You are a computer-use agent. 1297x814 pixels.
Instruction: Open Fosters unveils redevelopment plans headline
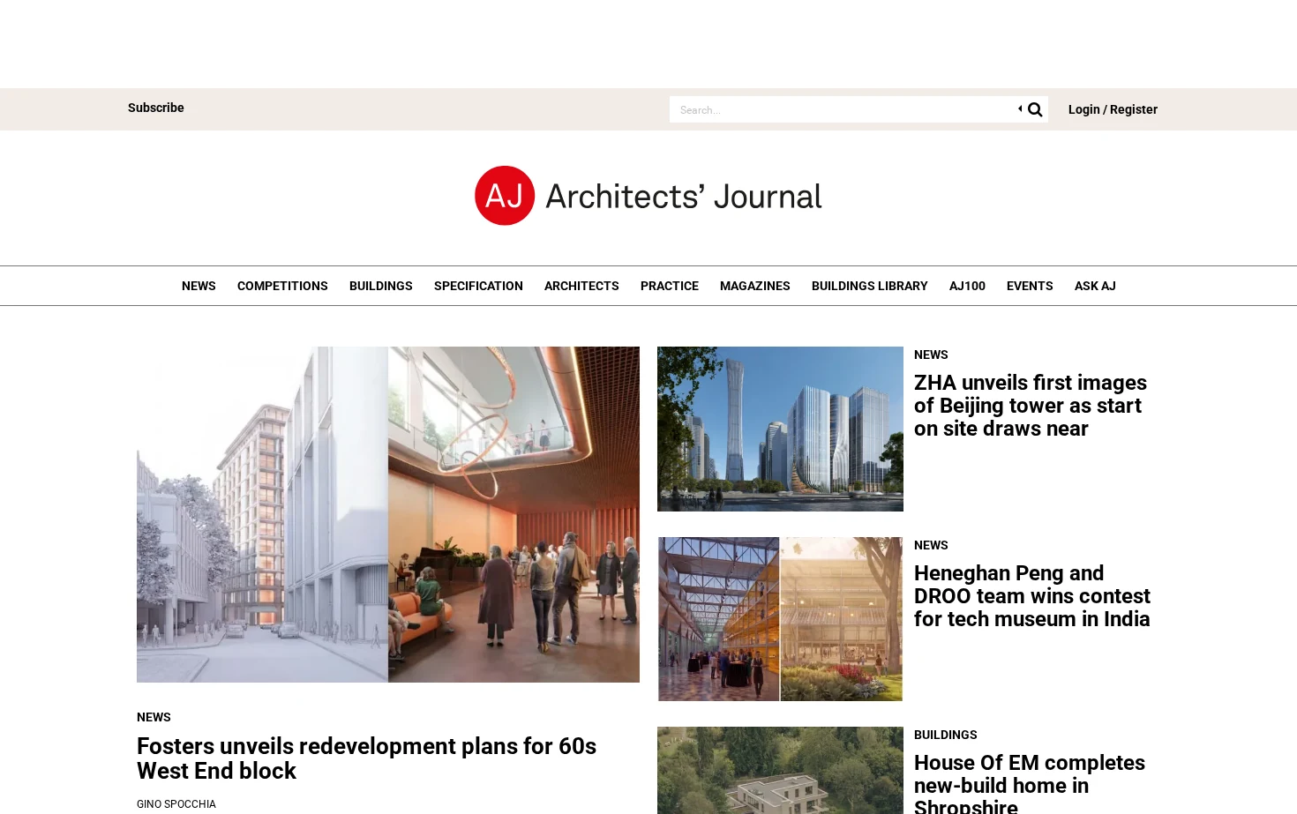click(x=366, y=758)
